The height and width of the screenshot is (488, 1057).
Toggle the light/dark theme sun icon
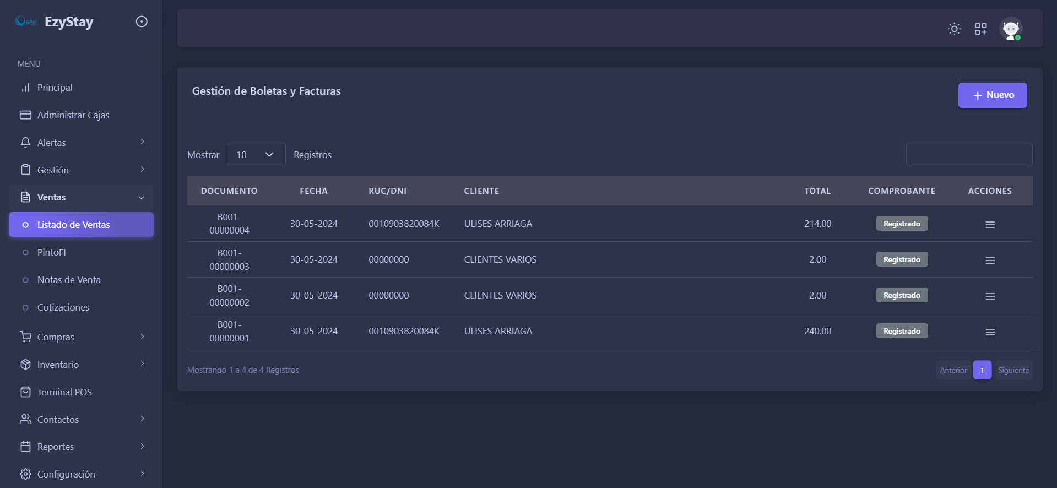tap(954, 29)
